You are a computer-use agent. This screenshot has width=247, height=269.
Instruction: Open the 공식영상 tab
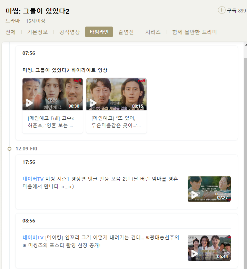pyautogui.click(x=70, y=32)
